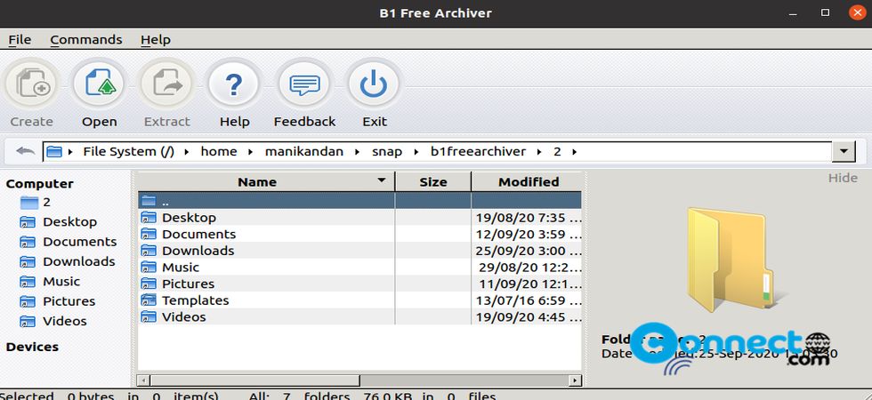Expand the arrow after File System (/)

point(186,152)
